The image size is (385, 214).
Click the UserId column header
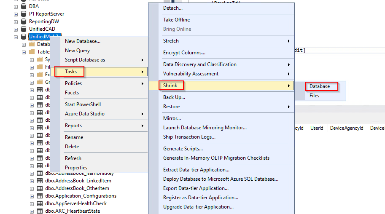point(317,128)
